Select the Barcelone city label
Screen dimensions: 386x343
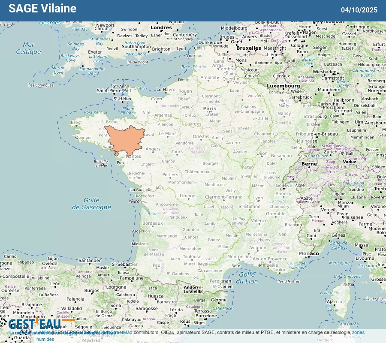[206, 316]
